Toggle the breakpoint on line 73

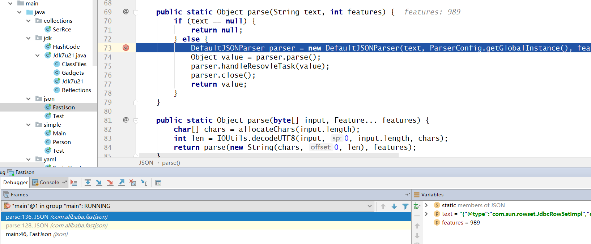coord(126,48)
